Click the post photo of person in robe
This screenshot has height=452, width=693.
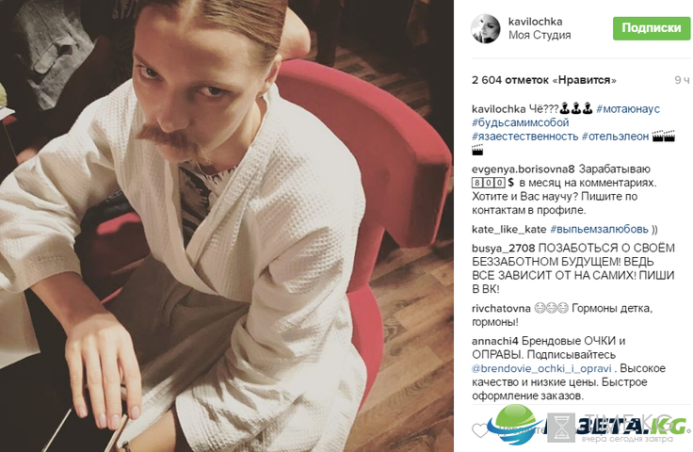coord(227,226)
